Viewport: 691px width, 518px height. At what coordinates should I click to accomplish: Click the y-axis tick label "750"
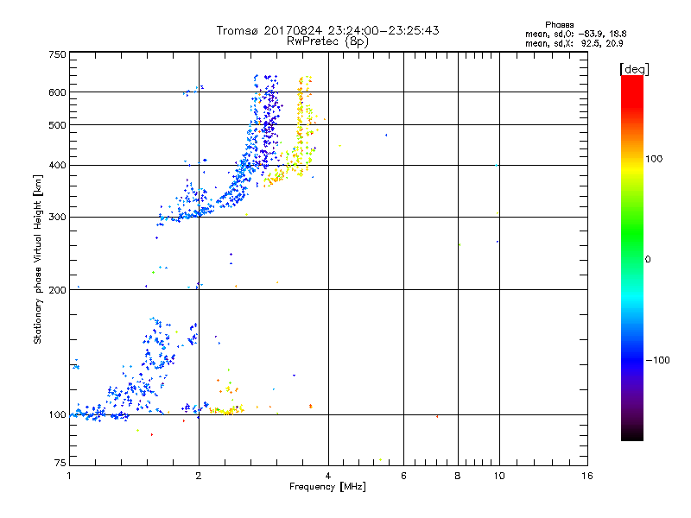pyautogui.click(x=57, y=54)
